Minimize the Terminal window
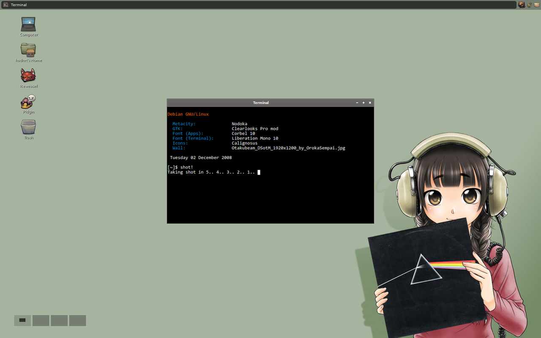Viewport: 541px width, 338px height. click(357, 103)
